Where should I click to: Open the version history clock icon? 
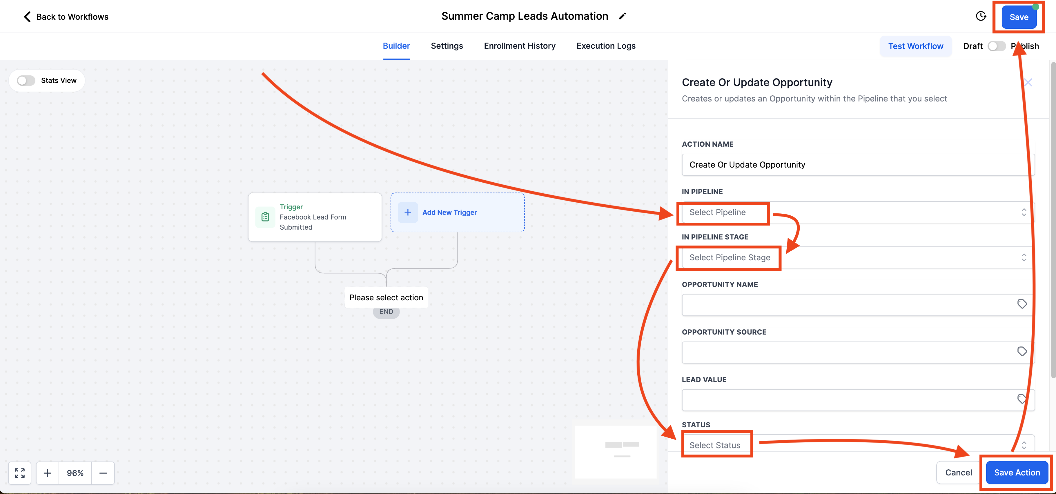981,17
